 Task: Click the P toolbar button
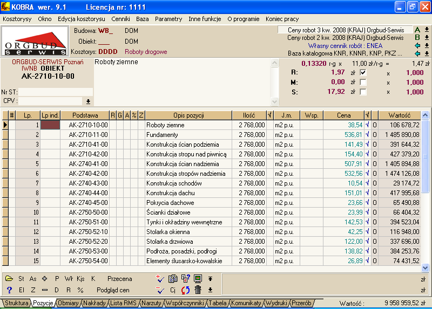coord(57,279)
